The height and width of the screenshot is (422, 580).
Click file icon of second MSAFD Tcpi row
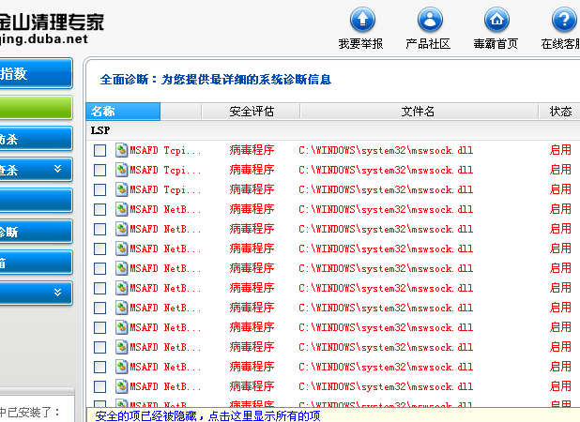click(121, 170)
